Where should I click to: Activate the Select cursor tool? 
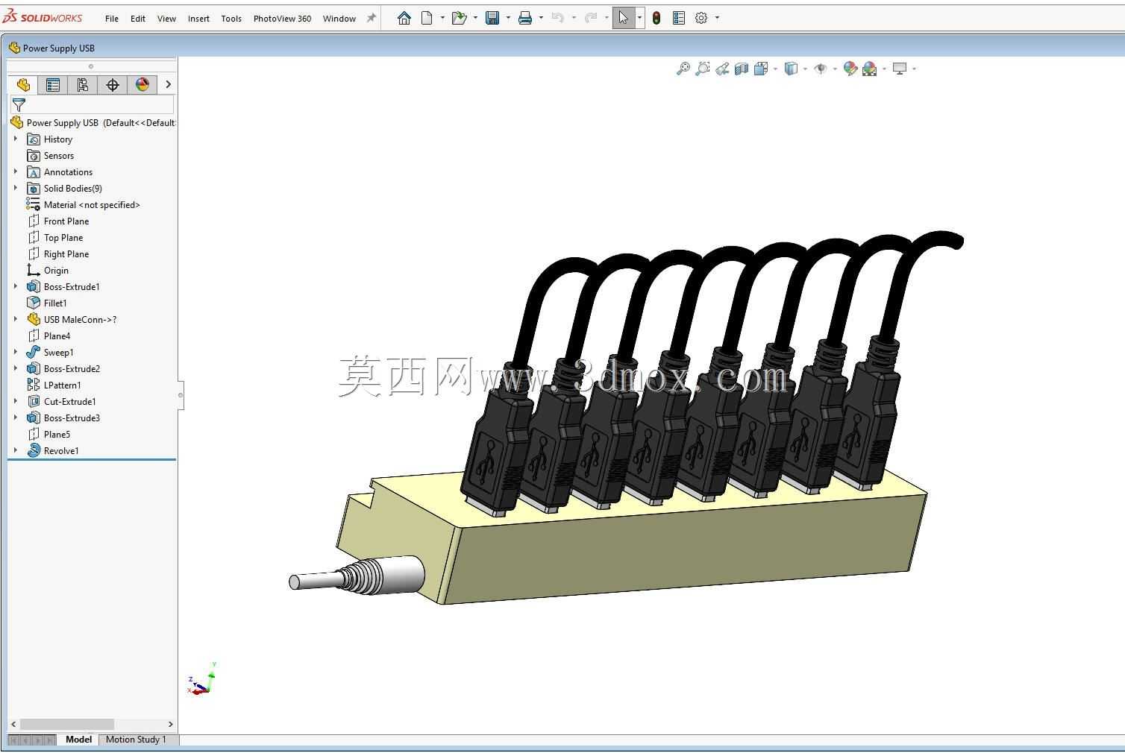tap(624, 18)
